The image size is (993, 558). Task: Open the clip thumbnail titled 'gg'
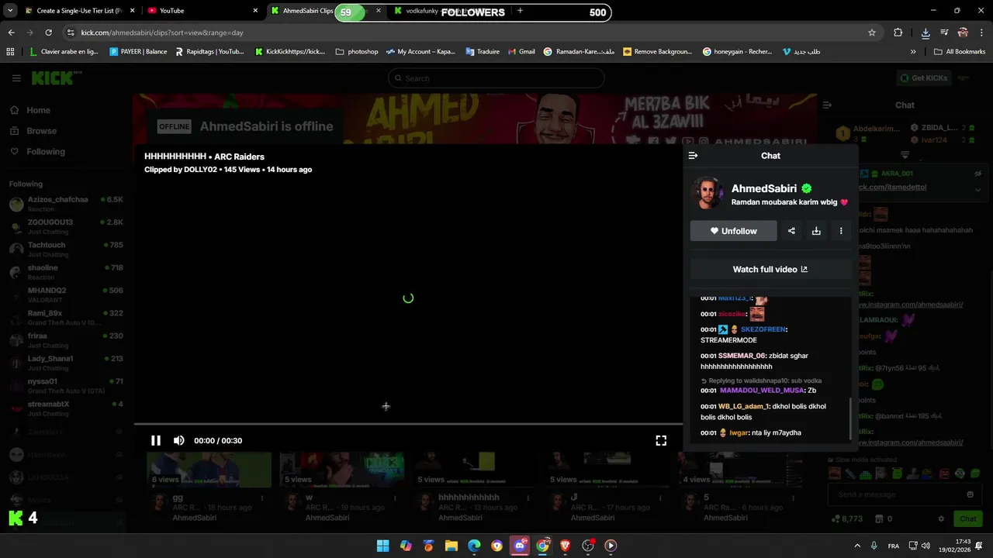[209, 470]
